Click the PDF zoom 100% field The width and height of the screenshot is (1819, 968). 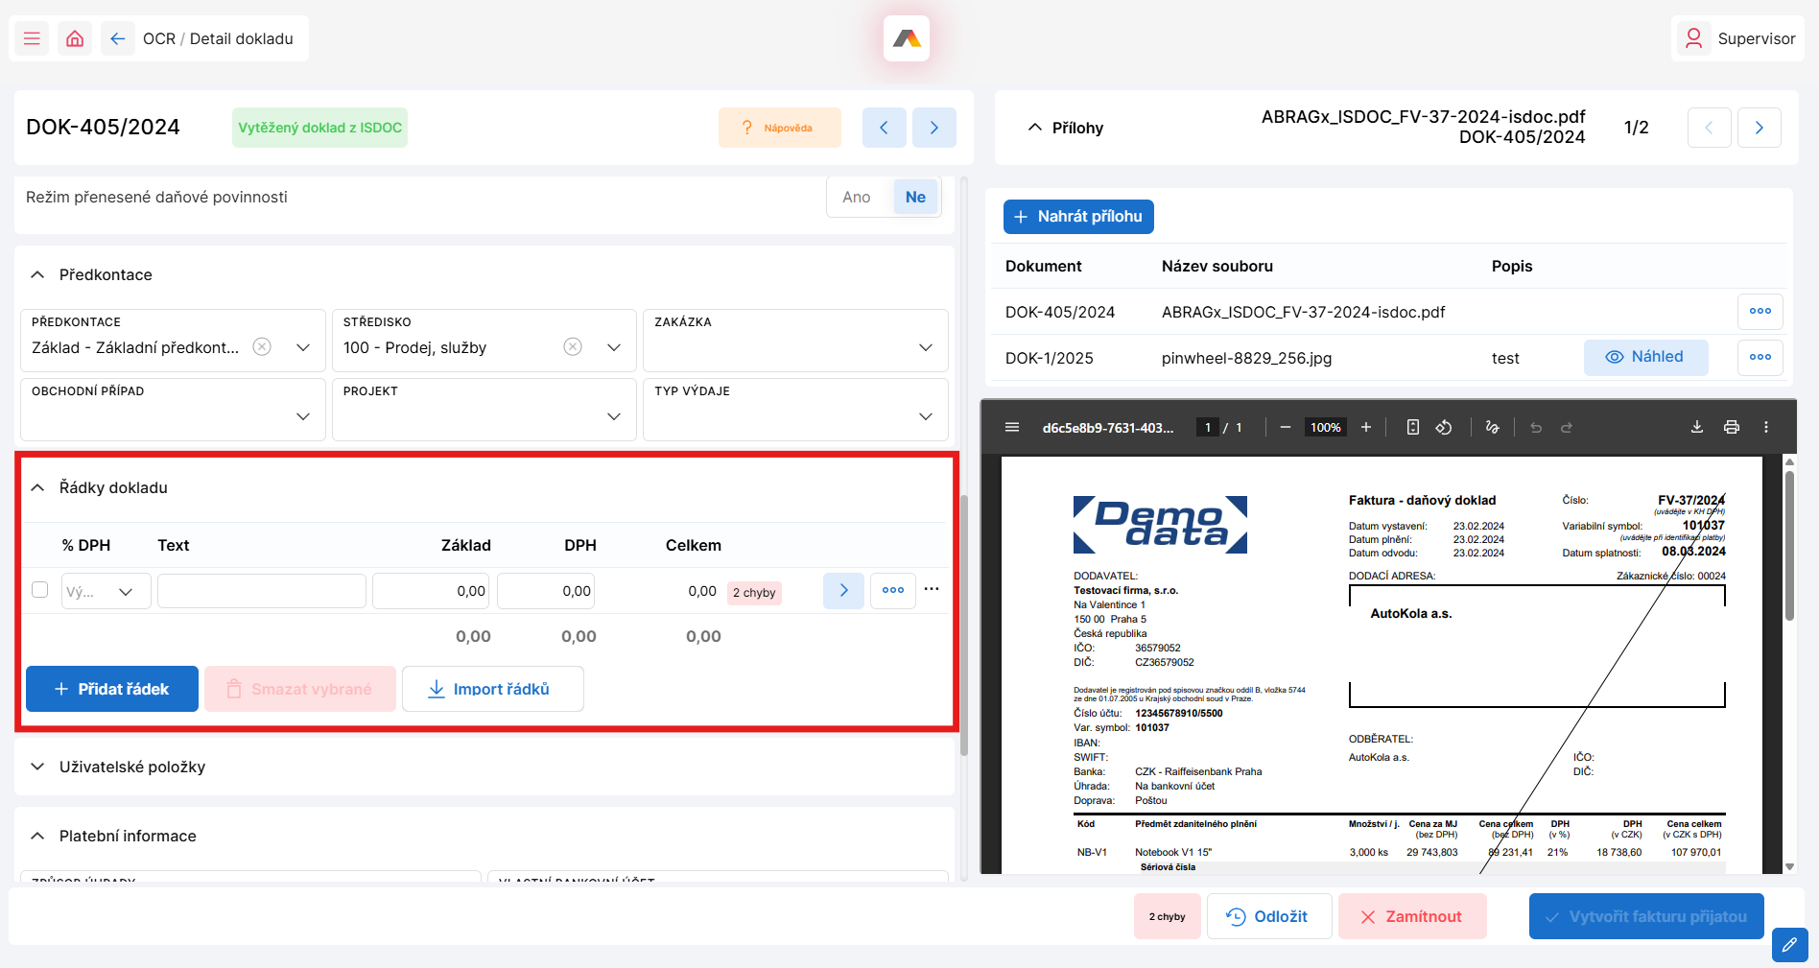click(x=1326, y=427)
